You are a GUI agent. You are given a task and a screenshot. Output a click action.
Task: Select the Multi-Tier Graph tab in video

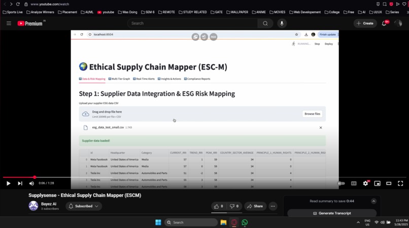119,79
